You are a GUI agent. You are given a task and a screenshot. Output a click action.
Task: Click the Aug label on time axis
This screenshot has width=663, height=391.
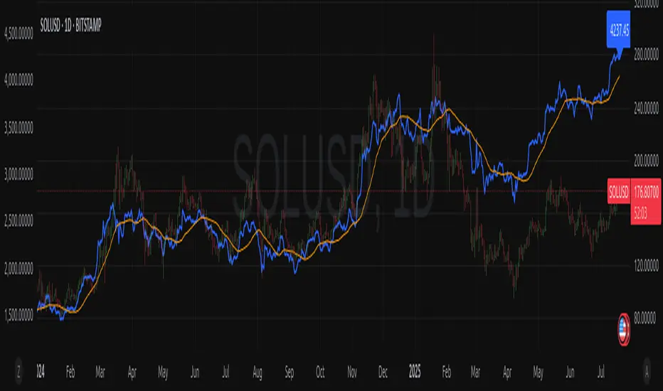(x=258, y=373)
